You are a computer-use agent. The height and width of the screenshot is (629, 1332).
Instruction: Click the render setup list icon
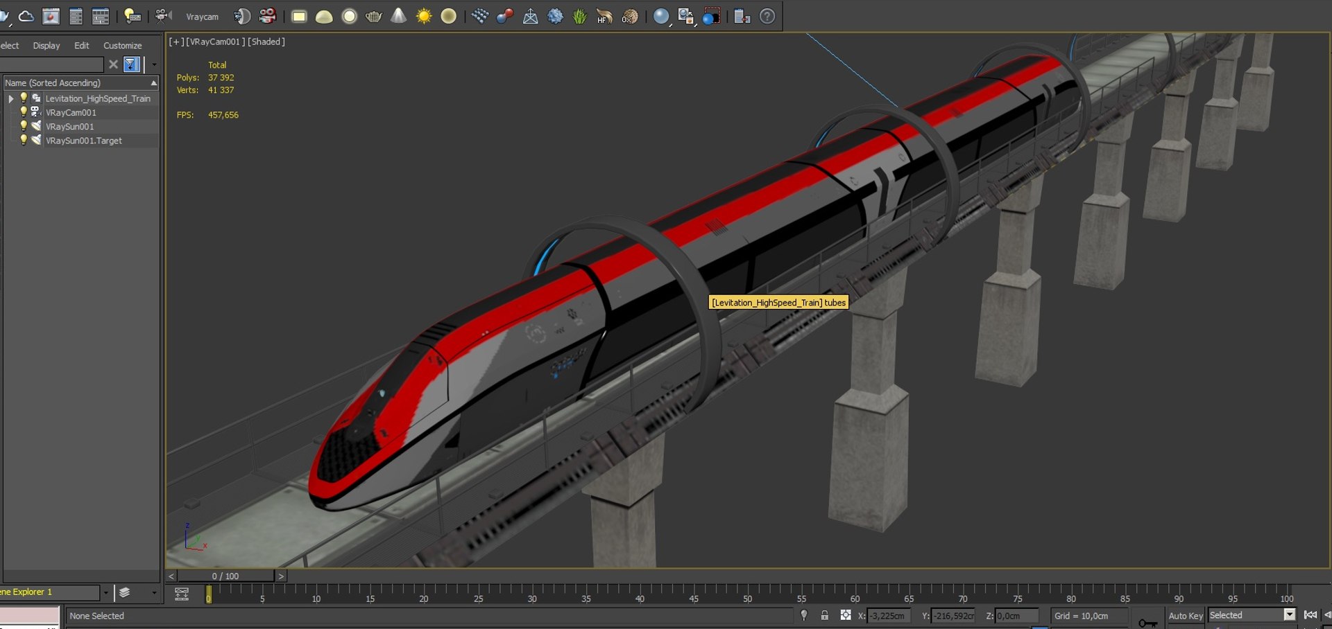tap(76, 16)
